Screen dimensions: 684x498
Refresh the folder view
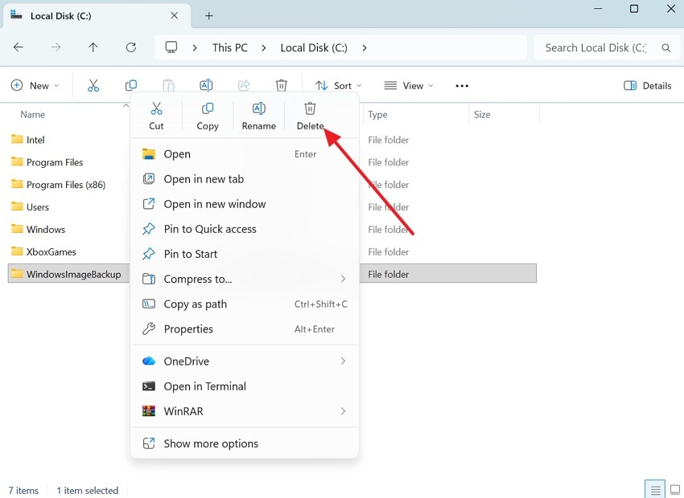coord(131,47)
